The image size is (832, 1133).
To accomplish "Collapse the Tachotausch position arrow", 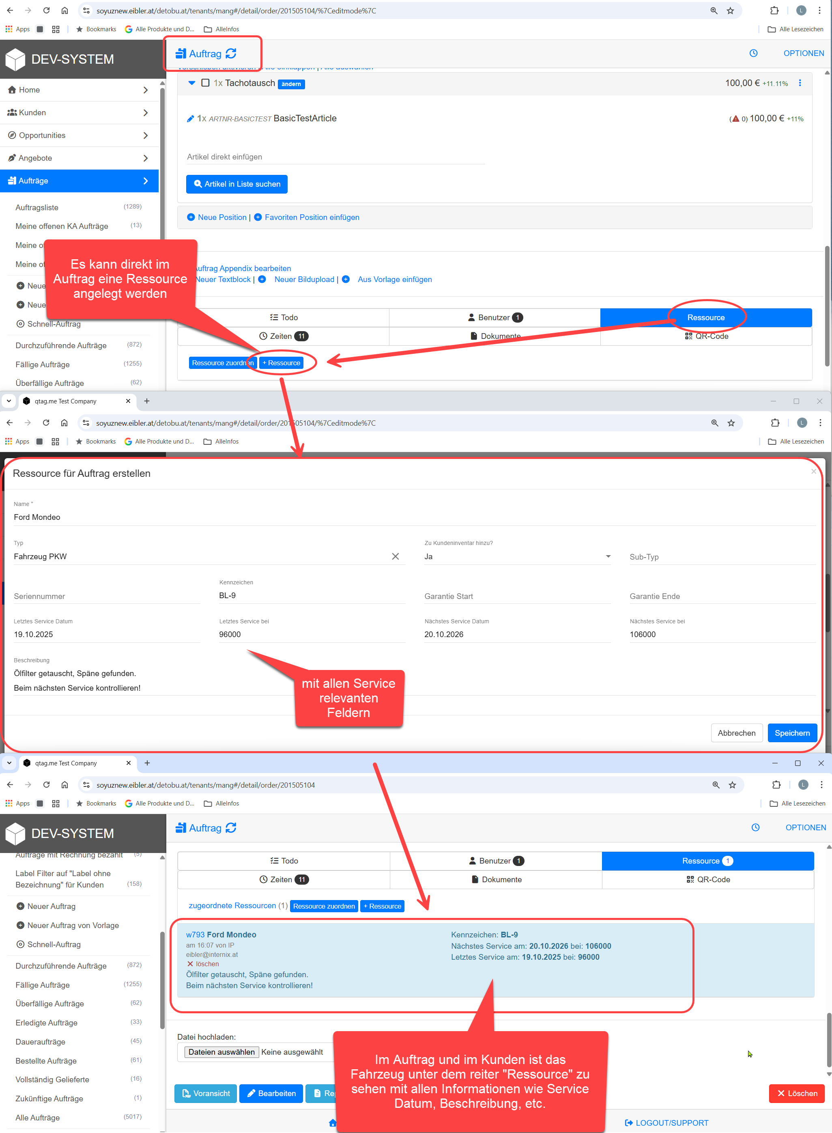I will (x=192, y=83).
